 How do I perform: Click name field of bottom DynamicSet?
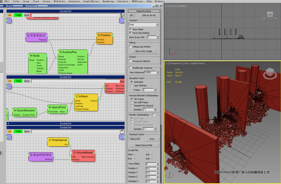click(x=75, y=132)
